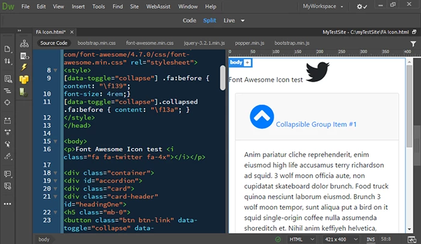Collapse the card-header fold arrow on line 21
Screen dimensions: 421x244
(x=55, y=197)
